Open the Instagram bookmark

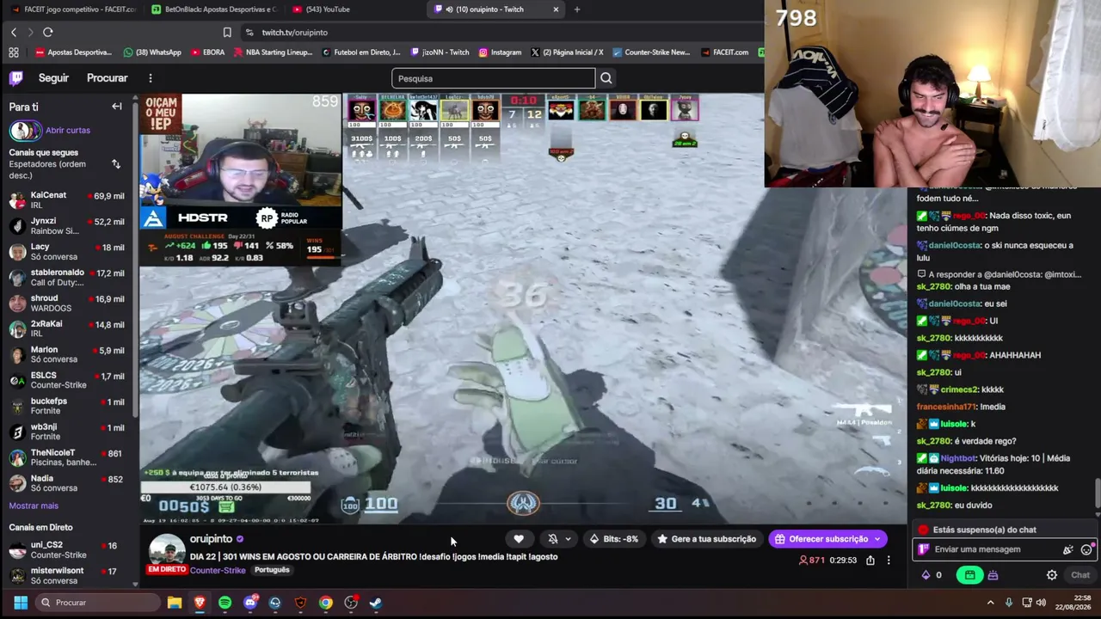pos(500,52)
